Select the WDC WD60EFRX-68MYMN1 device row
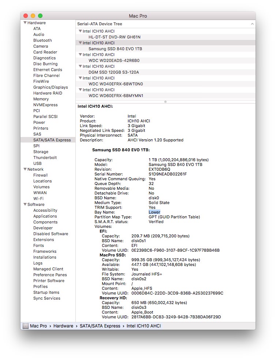Image resolution: width=276 pixels, height=359 pixels. point(165,96)
